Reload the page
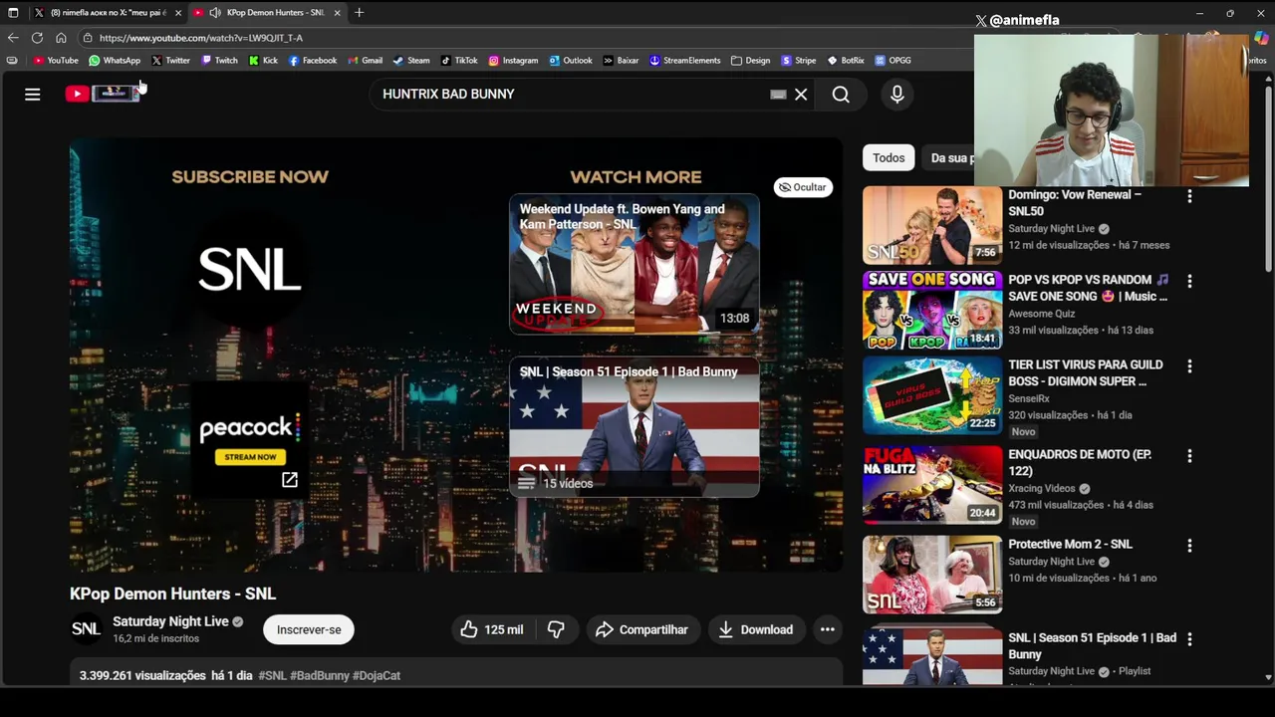This screenshot has height=717, width=1275. coord(37,38)
